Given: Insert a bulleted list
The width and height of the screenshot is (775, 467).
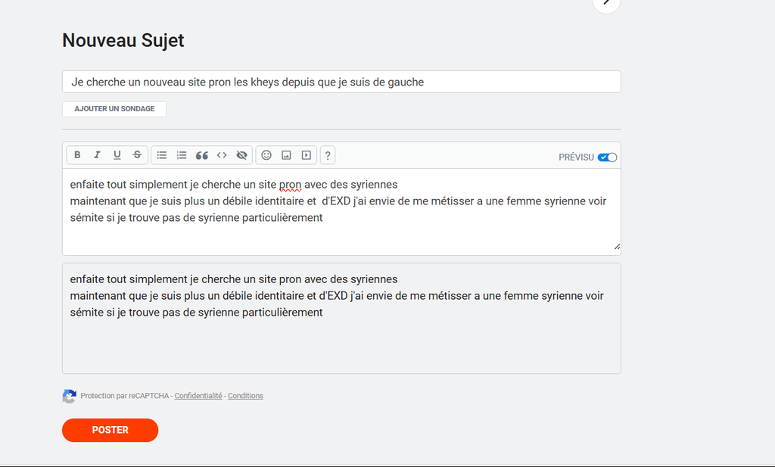Looking at the screenshot, I should pyautogui.click(x=162, y=155).
